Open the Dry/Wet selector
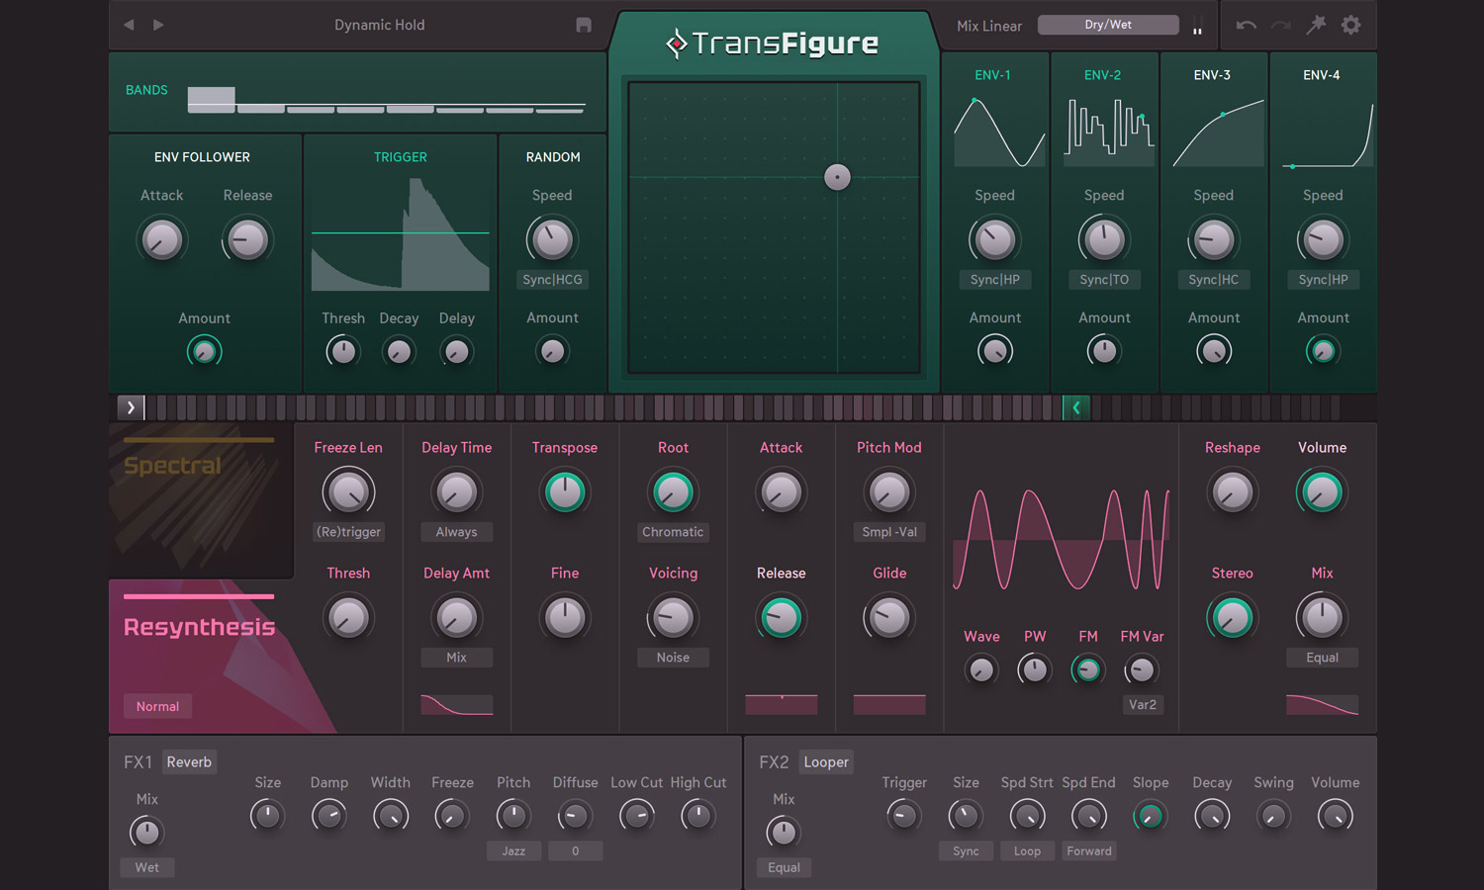This screenshot has height=890, width=1484. (1108, 25)
